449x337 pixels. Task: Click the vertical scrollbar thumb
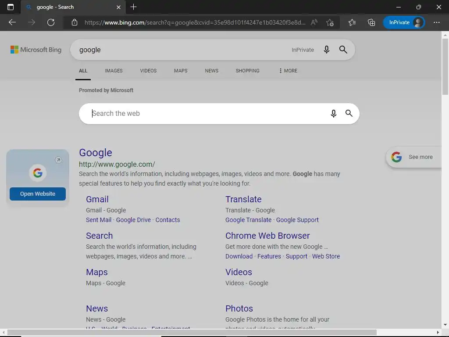click(445, 67)
